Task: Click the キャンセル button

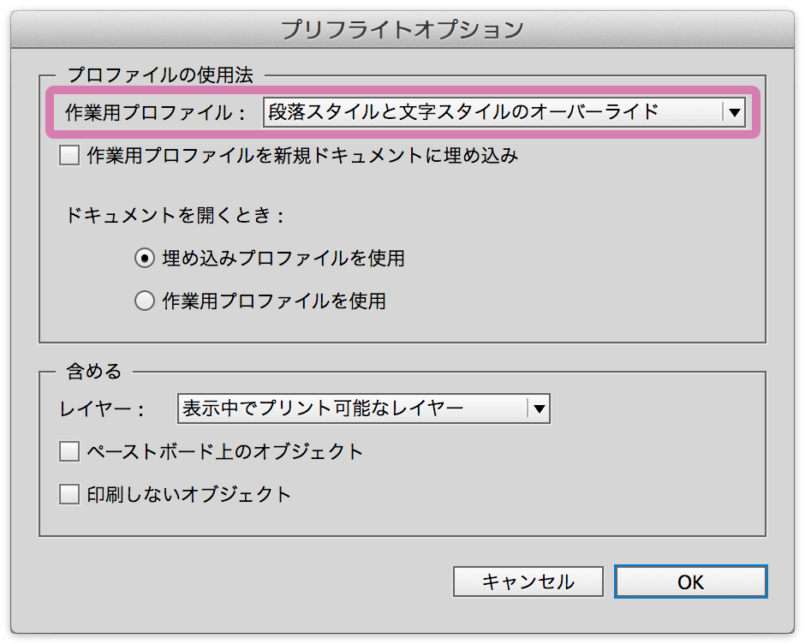Action: point(528,581)
